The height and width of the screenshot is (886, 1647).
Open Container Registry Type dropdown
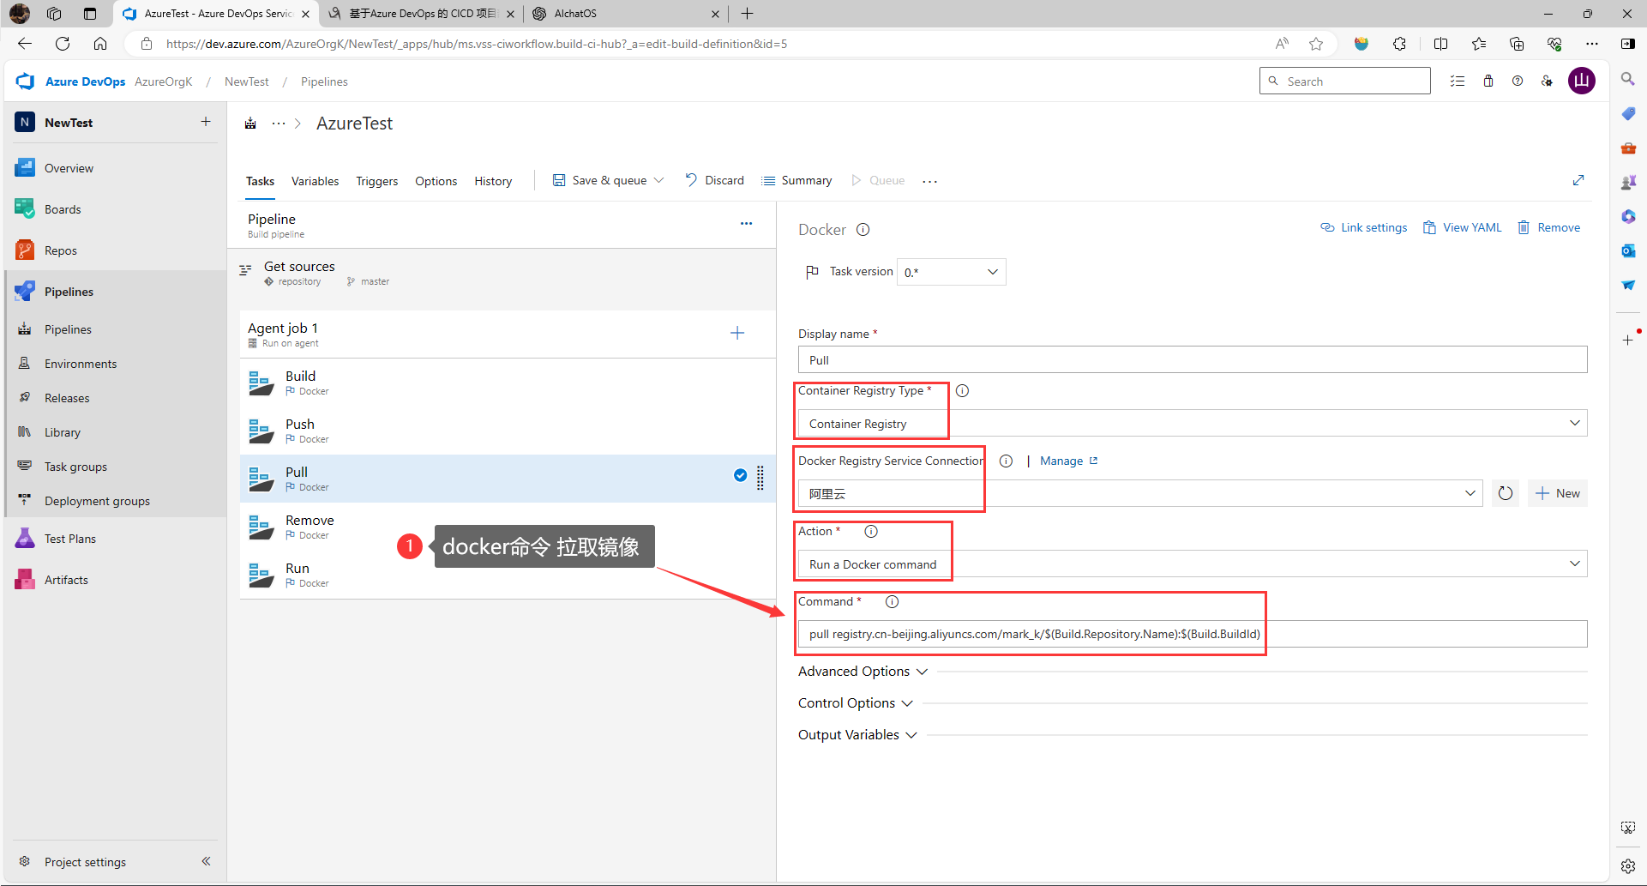pos(1193,423)
